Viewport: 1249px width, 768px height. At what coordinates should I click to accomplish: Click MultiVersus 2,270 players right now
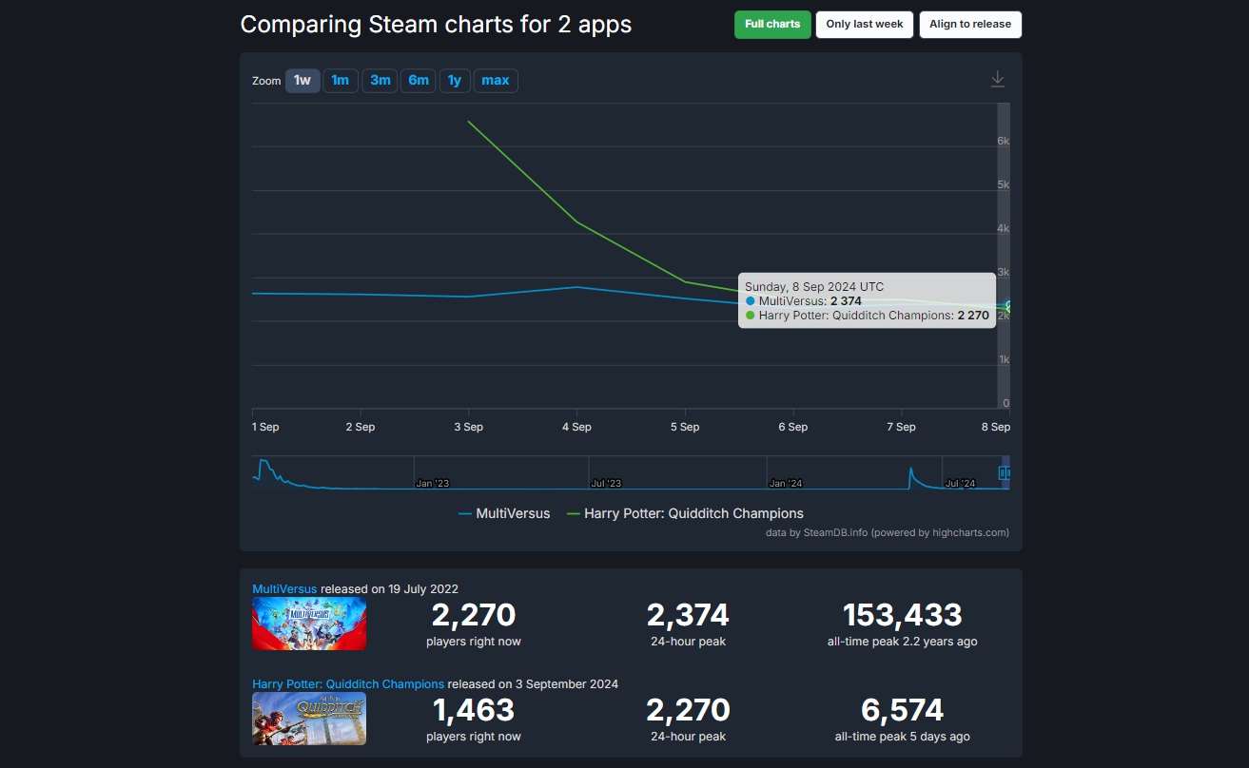click(x=474, y=615)
